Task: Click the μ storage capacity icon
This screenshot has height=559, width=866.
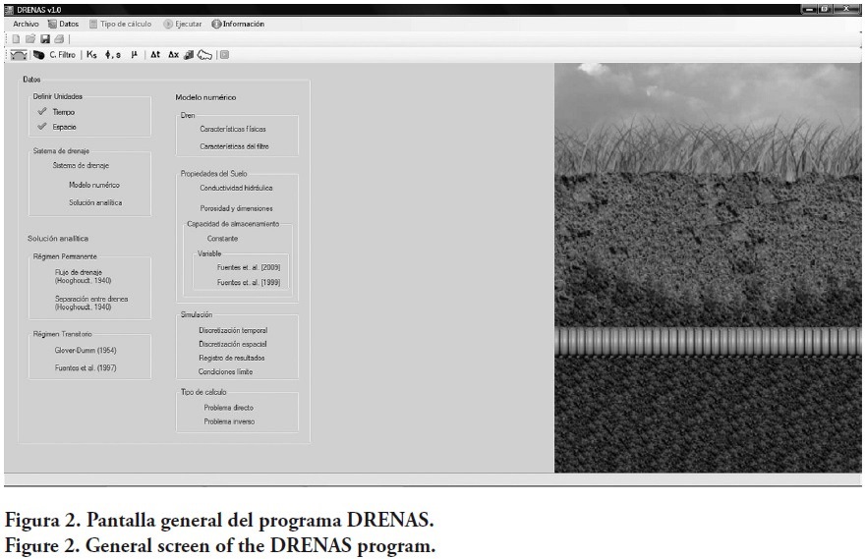Action: point(135,55)
